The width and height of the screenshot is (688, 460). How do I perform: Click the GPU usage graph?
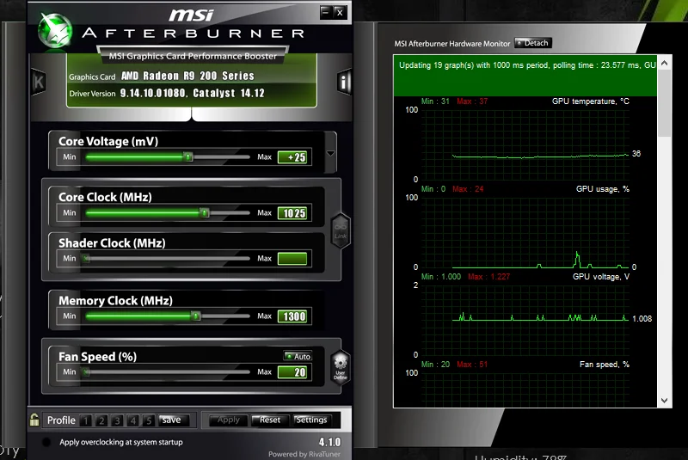(x=525, y=232)
